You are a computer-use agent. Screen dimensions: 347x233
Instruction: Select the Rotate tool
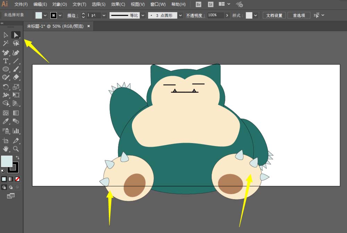tap(6, 87)
